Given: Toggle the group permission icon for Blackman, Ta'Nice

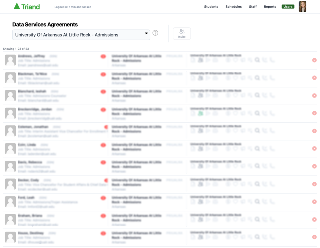Looking at the screenshot, I should click(x=201, y=78).
